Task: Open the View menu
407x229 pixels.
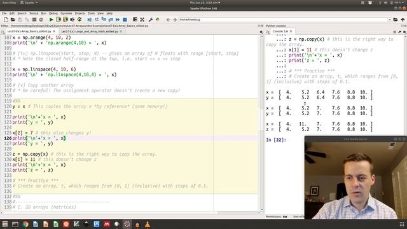Action: 100,13
